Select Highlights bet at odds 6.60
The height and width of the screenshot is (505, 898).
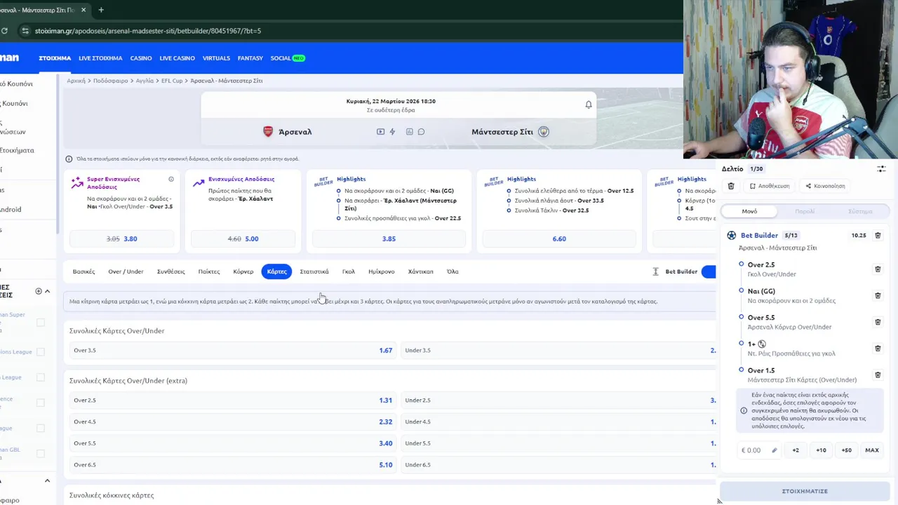pos(559,238)
